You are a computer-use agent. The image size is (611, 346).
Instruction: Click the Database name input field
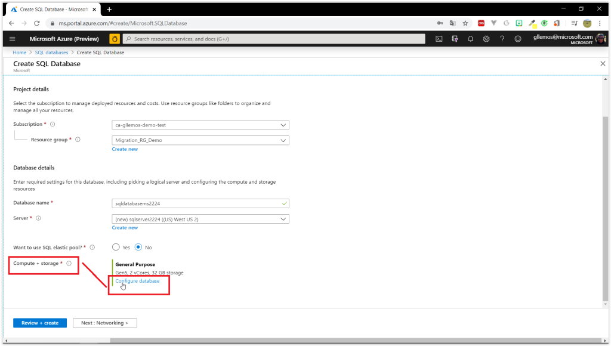[x=200, y=203]
